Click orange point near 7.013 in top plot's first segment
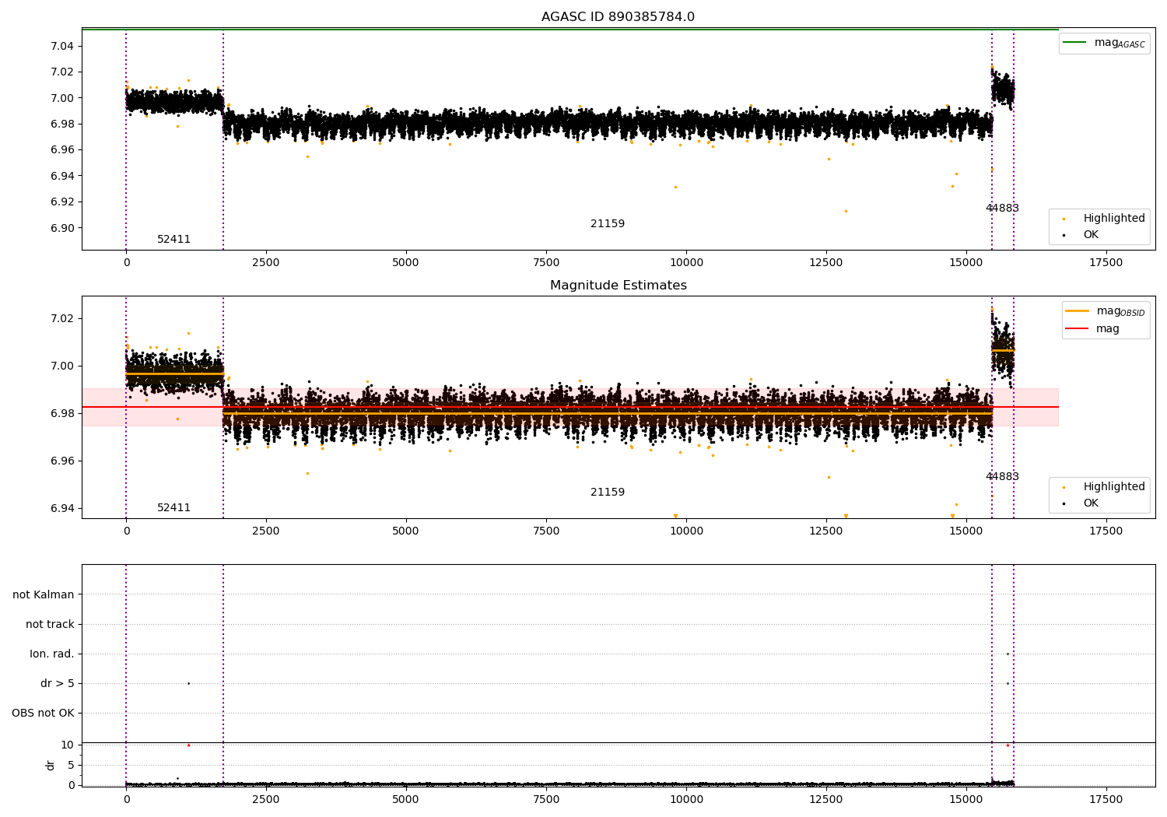The height and width of the screenshot is (817, 1167). [x=188, y=80]
